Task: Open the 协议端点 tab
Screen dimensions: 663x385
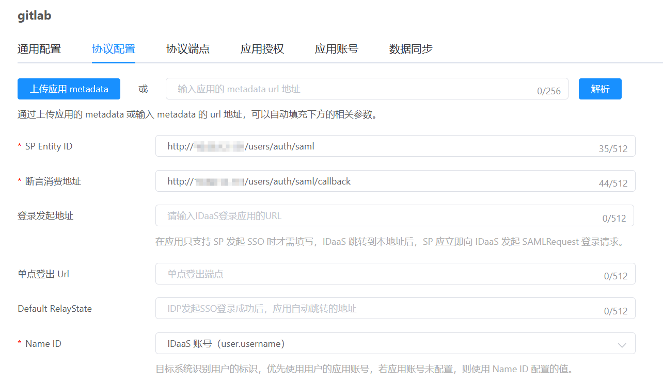Action: point(188,49)
